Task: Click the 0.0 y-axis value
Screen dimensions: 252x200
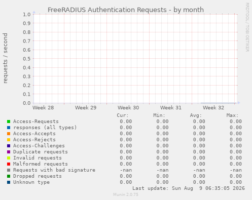Action: (27, 103)
